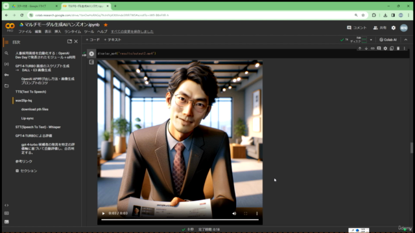This screenshot has height=233, width=415.
Task: Open code snippets panel
Action: point(6,205)
